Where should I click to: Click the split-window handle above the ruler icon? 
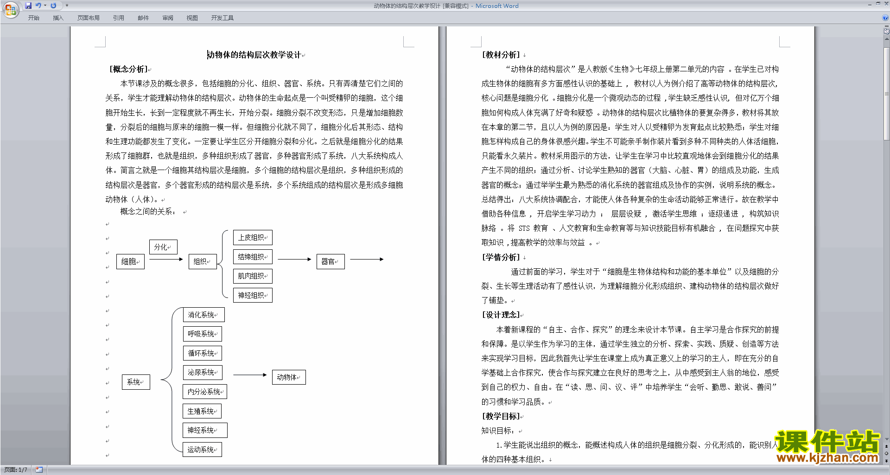point(887,26)
